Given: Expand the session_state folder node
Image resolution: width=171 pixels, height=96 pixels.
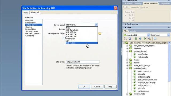Looking at the screenshot, I should (x=127, y=94).
